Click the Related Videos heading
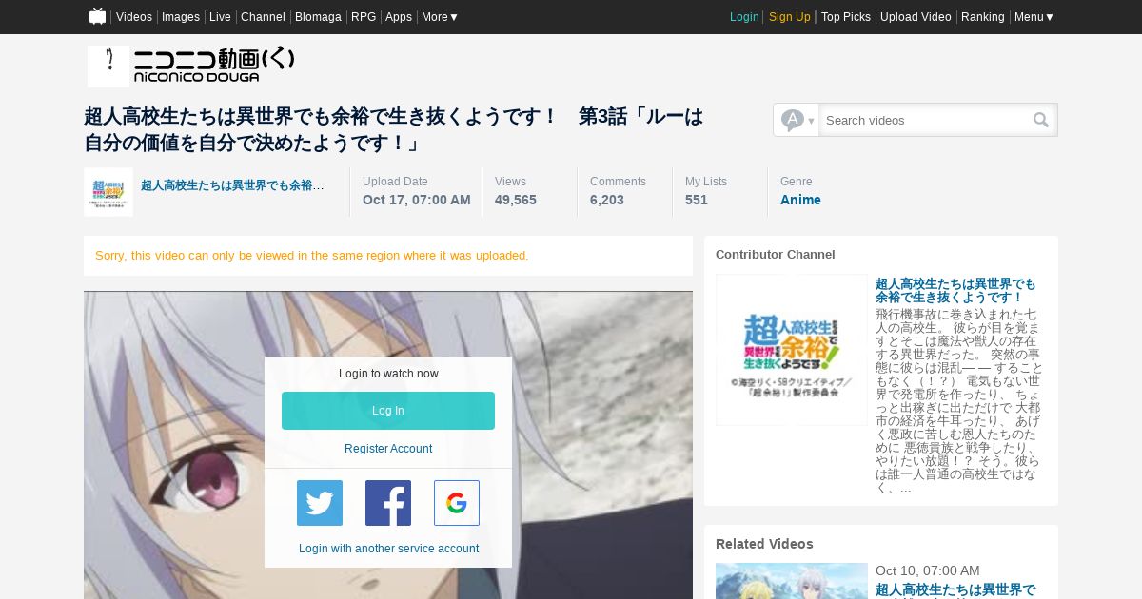Screen dimensions: 1142x599 (x=764, y=544)
